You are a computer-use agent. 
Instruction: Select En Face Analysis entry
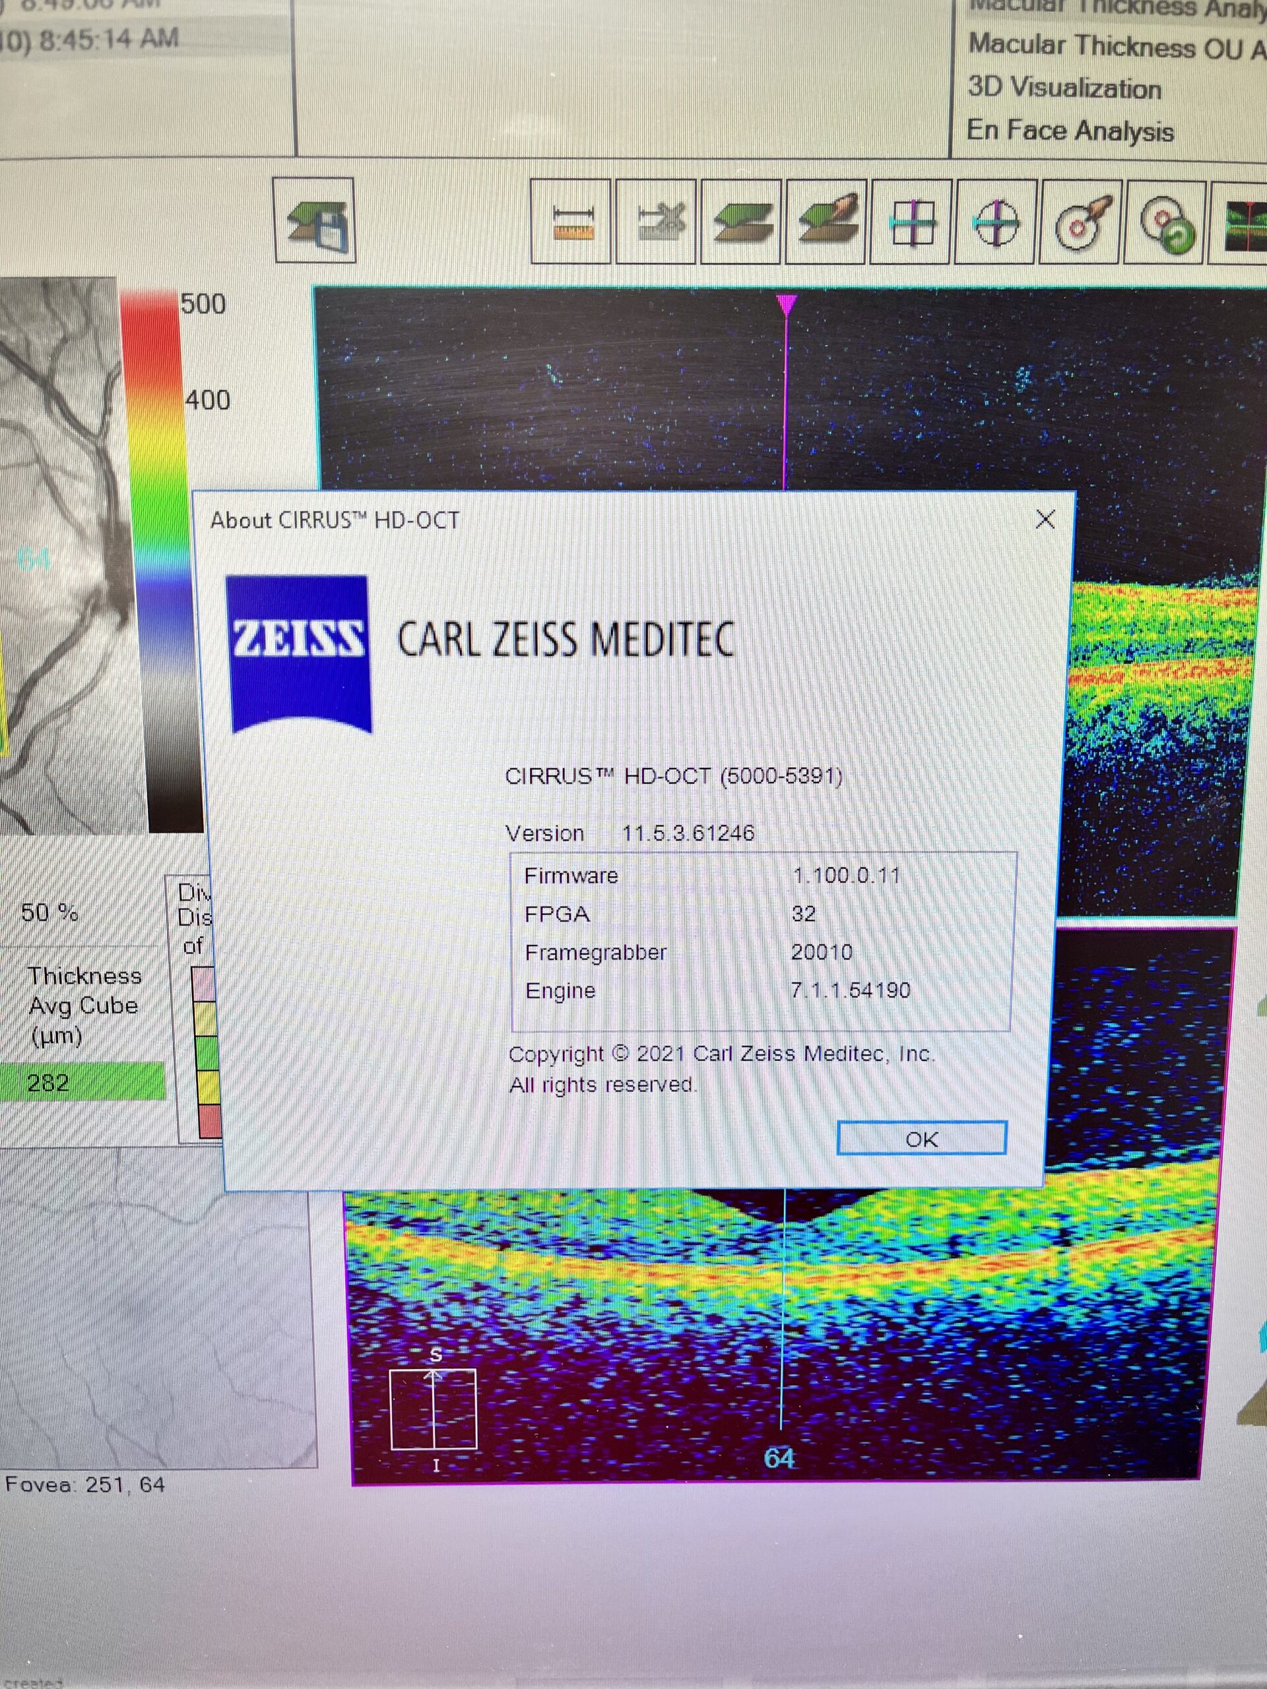click(x=1070, y=131)
